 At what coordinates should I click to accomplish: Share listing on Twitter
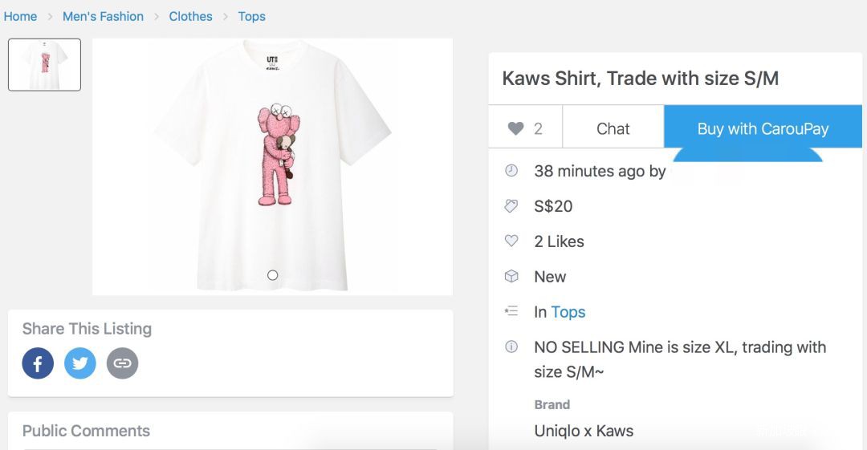pyautogui.click(x=80, y=363)
